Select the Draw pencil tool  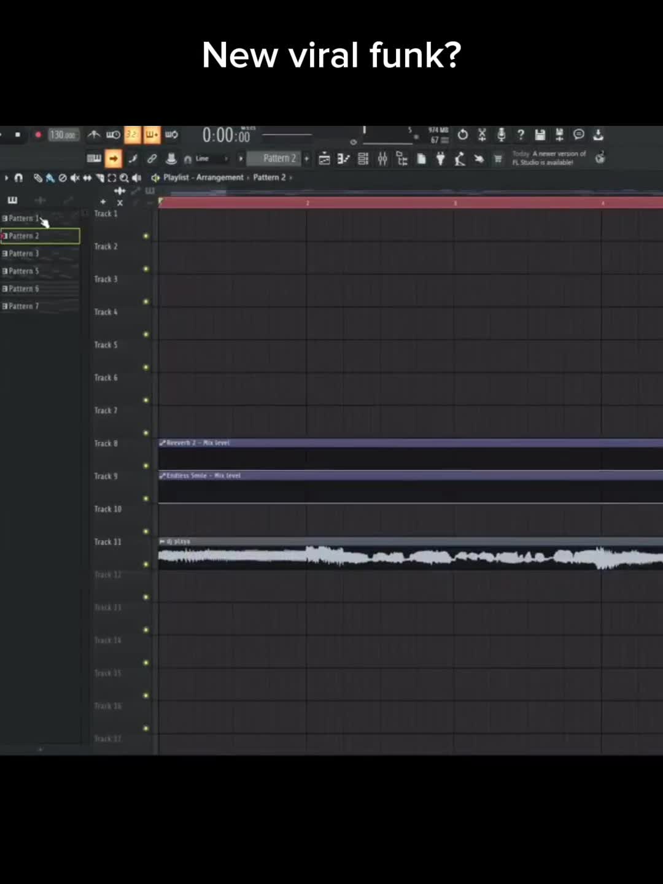(x=38, y=177)
